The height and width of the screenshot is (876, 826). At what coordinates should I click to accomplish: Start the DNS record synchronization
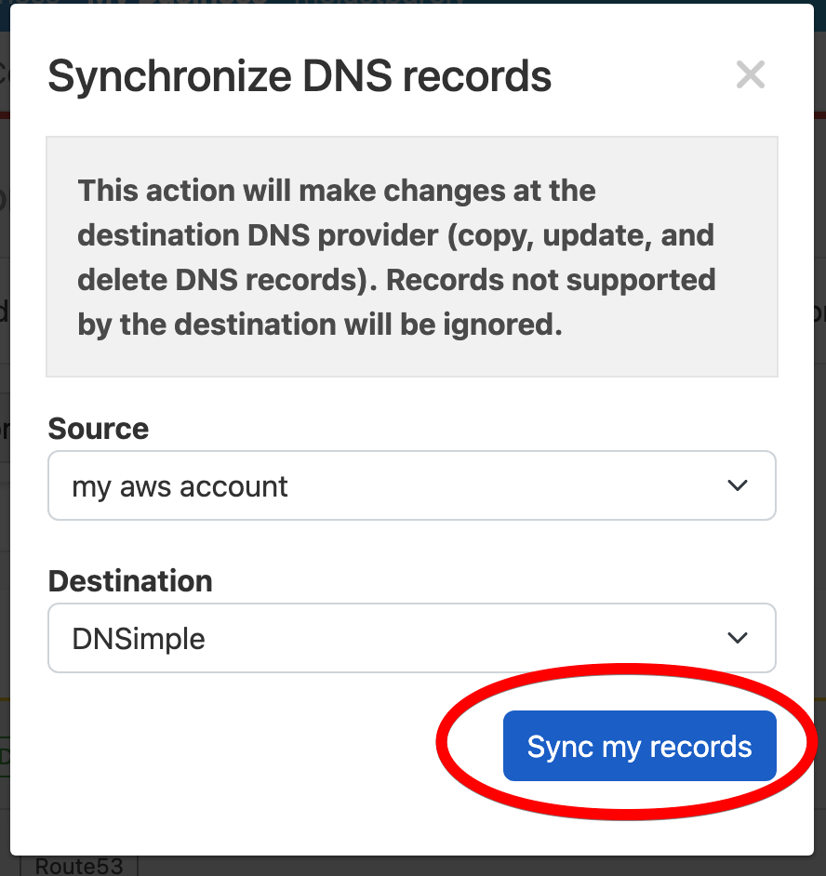639,745
